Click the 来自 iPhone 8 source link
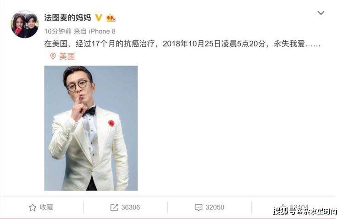 (x=94, y=31)
